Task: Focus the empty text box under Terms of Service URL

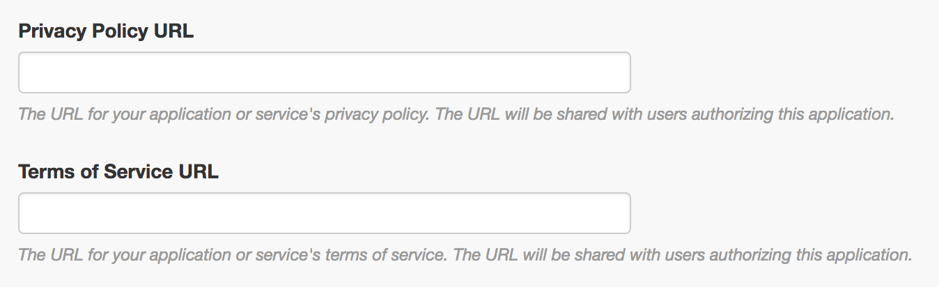Action: (x=324, y=213)
